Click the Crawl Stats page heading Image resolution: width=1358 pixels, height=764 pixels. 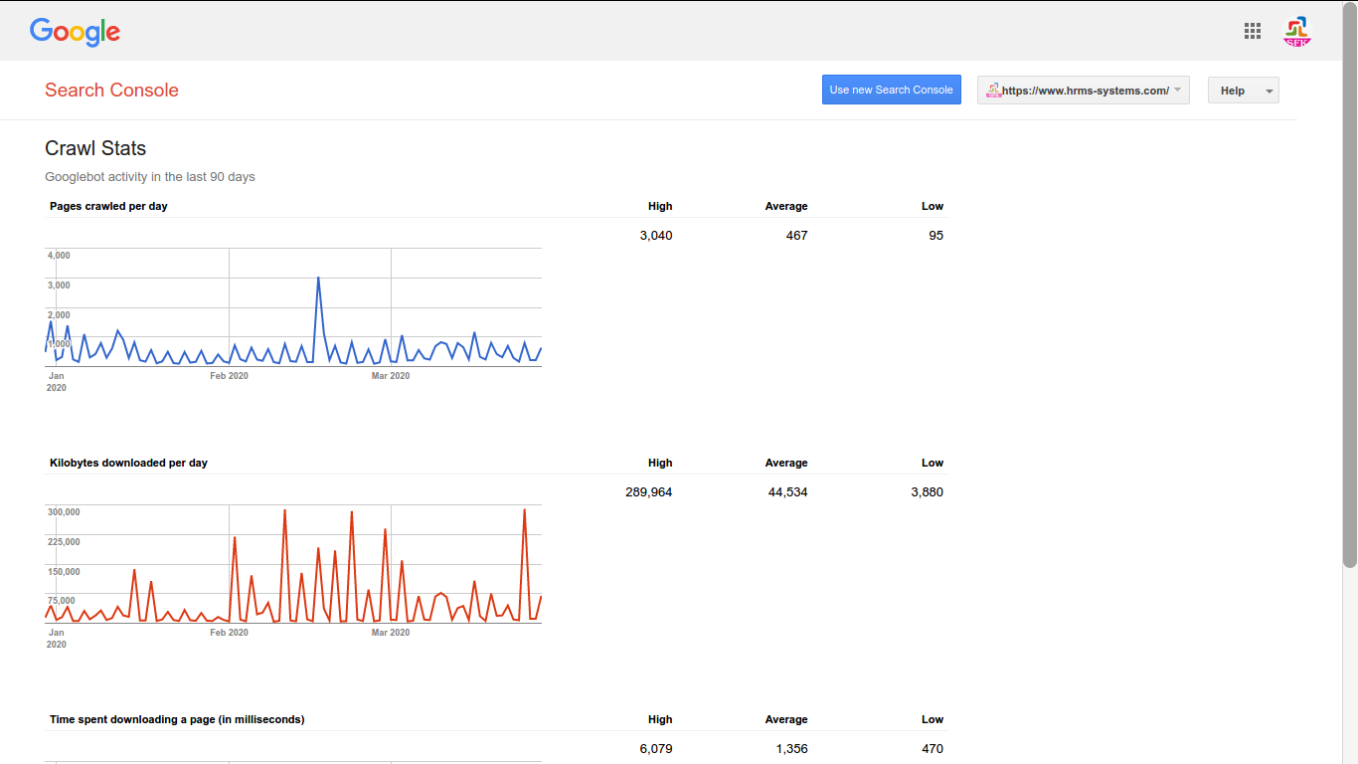click(x=95, y=148)
